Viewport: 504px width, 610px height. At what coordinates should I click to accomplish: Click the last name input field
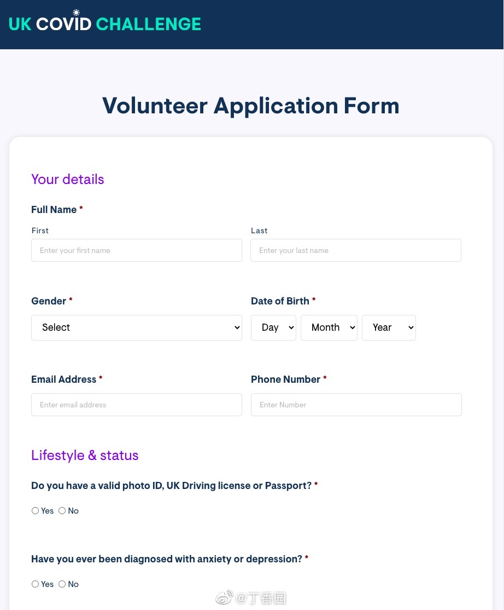356,250
